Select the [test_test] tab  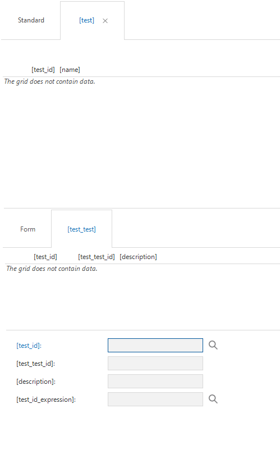click(x=81, y=229)
